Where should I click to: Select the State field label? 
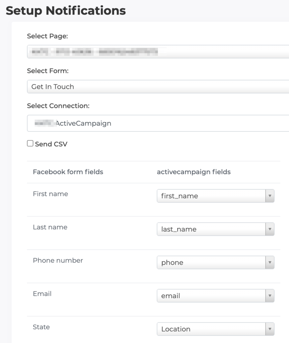pyautogui.click(x=41, y=327)
